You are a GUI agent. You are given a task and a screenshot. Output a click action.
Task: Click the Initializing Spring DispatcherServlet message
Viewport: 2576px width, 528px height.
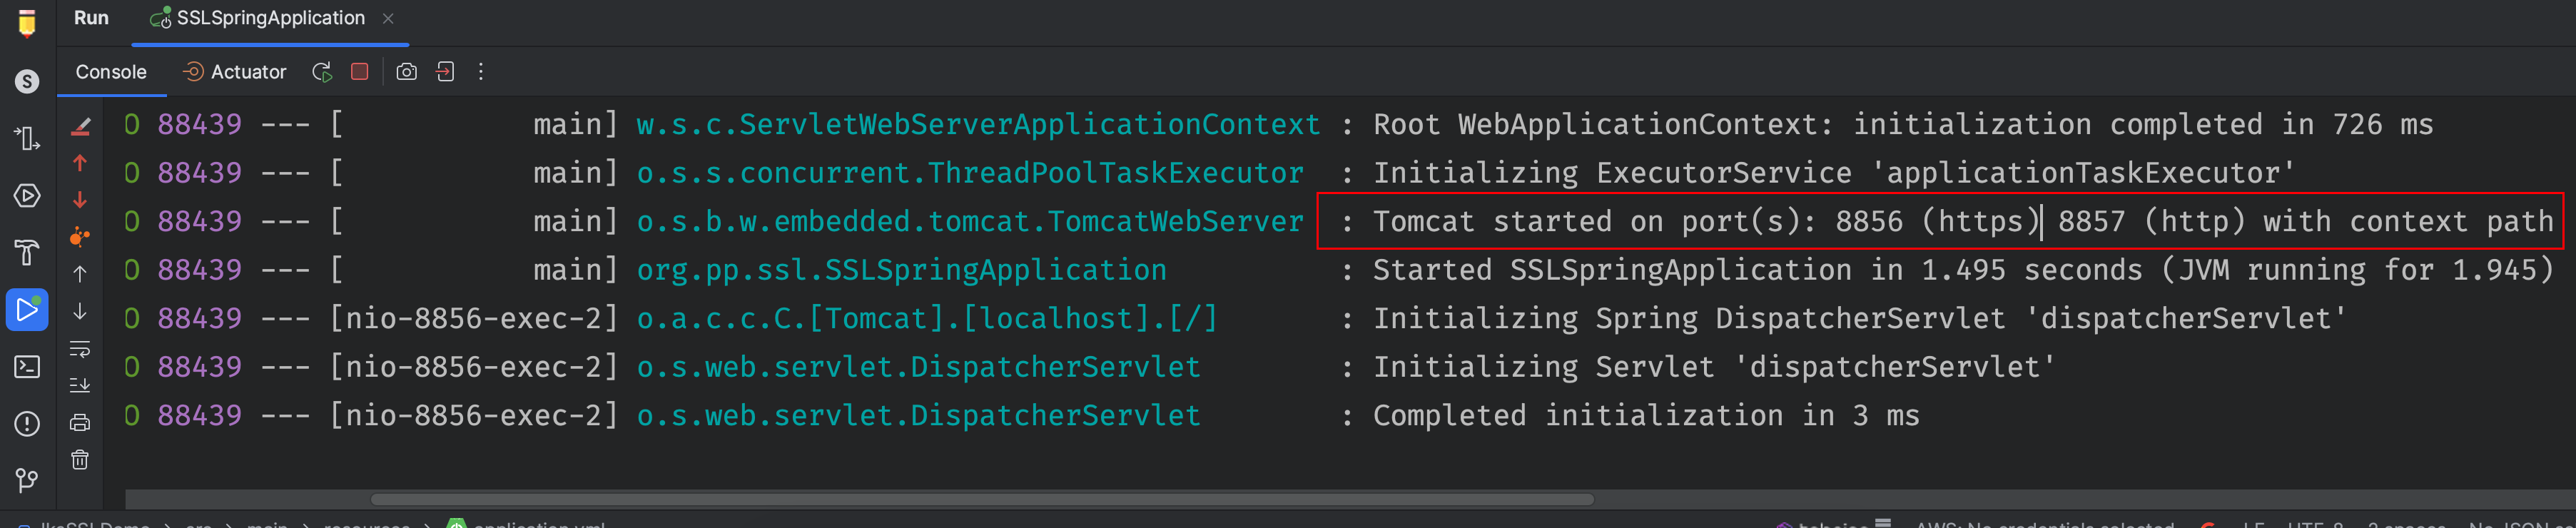pos(1859,318)
